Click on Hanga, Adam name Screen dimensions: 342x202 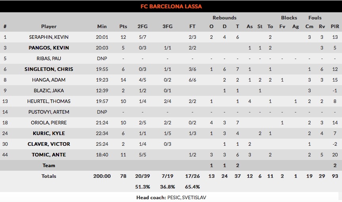[x=49, y=80]
